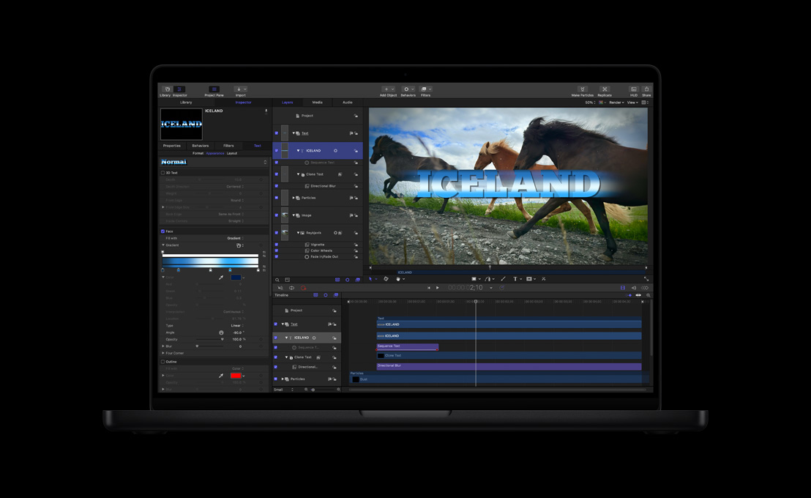Toggle the Particles layer activation checkbox
Viewport: 811px width, 498px height.
pyautogui.click(x=276, y=198)
